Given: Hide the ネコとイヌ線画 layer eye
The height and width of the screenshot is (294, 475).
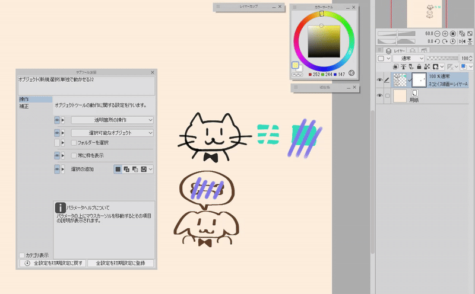Looking at the screenshot, I should tap(379, 80).
